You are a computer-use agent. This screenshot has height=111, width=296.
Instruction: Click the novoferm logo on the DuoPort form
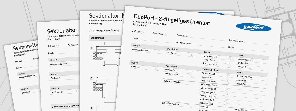253,27
